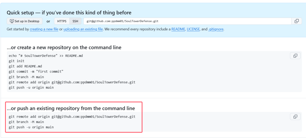Open the README link

pos(178,29)
